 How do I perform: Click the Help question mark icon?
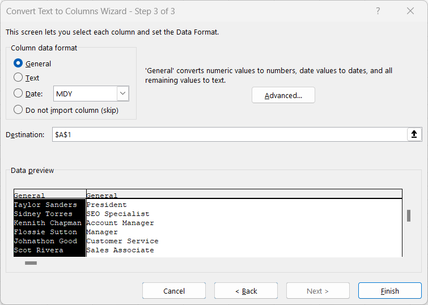[378, 11]
